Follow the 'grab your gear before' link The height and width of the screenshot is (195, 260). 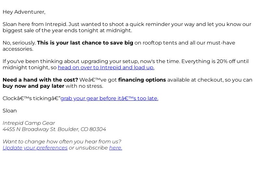109,98
